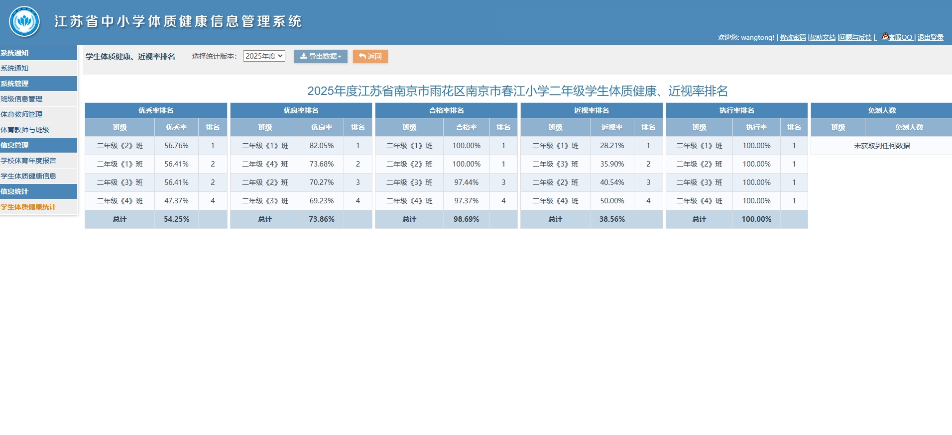Select 系统通知 item in sidebar
The image size is (952, 435).
point(15,68)
